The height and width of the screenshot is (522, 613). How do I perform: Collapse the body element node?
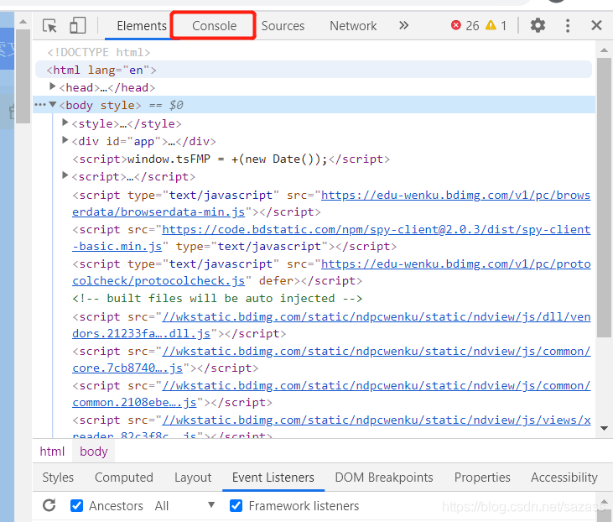pos(53,104)
